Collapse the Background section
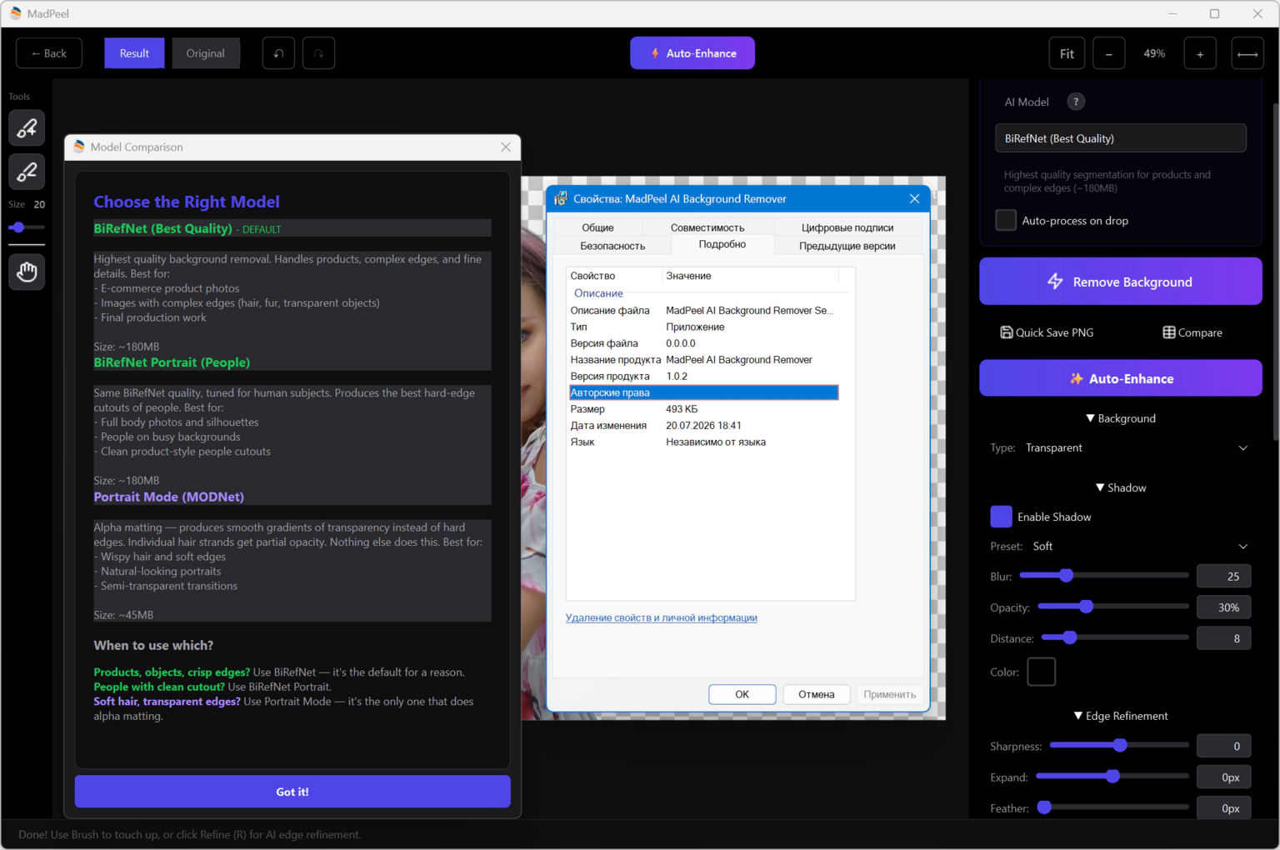This screenshot has height=850, width=1280. pos(1121,418)
